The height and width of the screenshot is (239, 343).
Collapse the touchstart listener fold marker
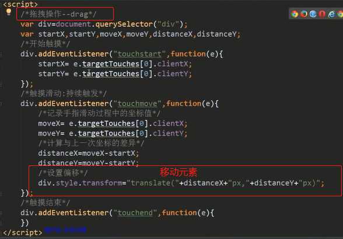pyautogui.click(x=1, y=54)
